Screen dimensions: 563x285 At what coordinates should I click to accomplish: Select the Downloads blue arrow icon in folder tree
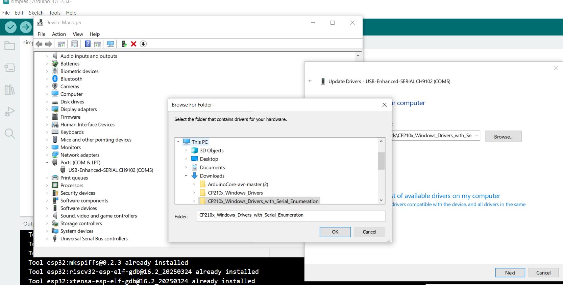click(194, 176)
